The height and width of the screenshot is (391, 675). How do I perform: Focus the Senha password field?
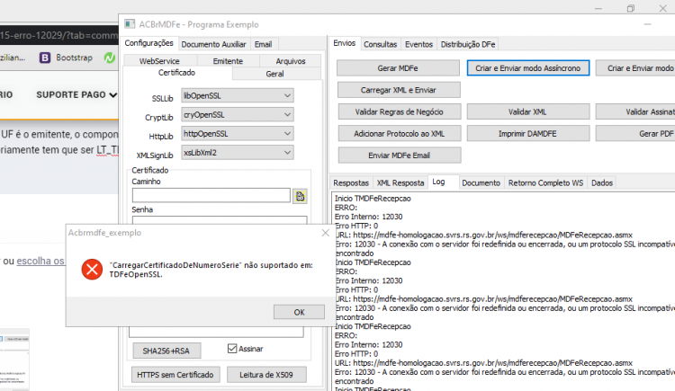pyautogui.click(x=220, y=220)
